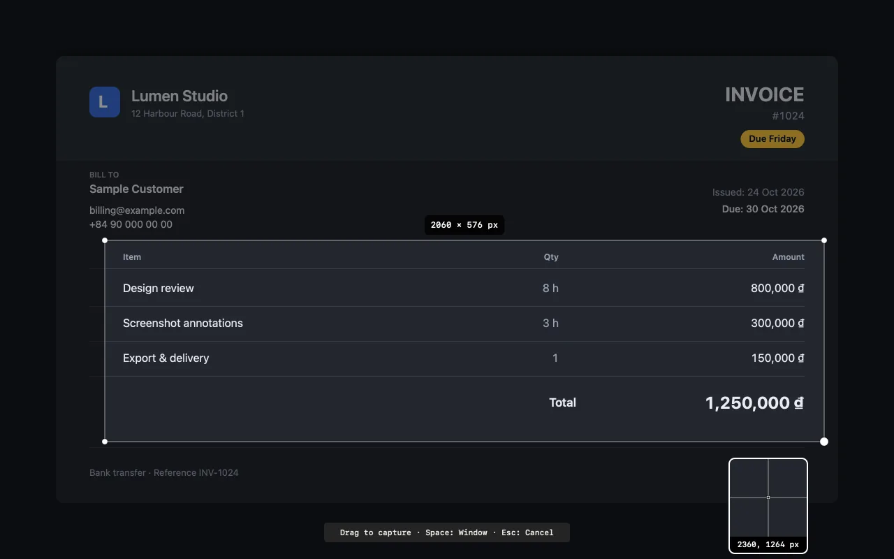The width and height of the screenshot is (894, 559).
Task: Click the '800,000 ₫' amount
Action: pyautogui.click(x=777, y=288)
